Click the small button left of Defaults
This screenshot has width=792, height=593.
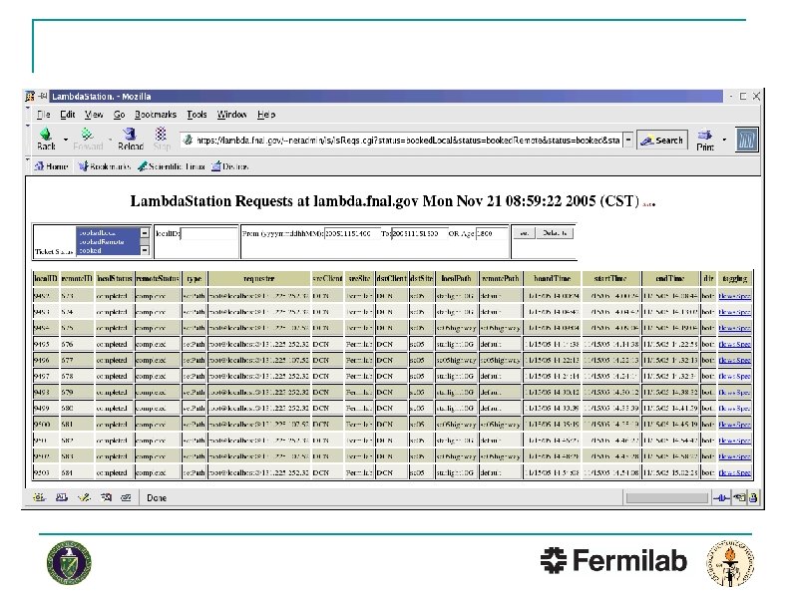point(524,232)
